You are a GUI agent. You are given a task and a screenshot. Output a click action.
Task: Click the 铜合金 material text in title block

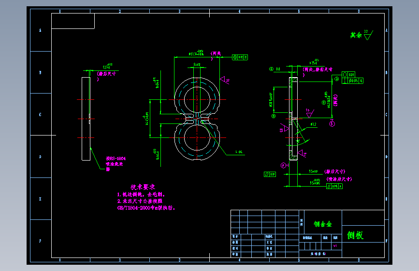point(323,224)
